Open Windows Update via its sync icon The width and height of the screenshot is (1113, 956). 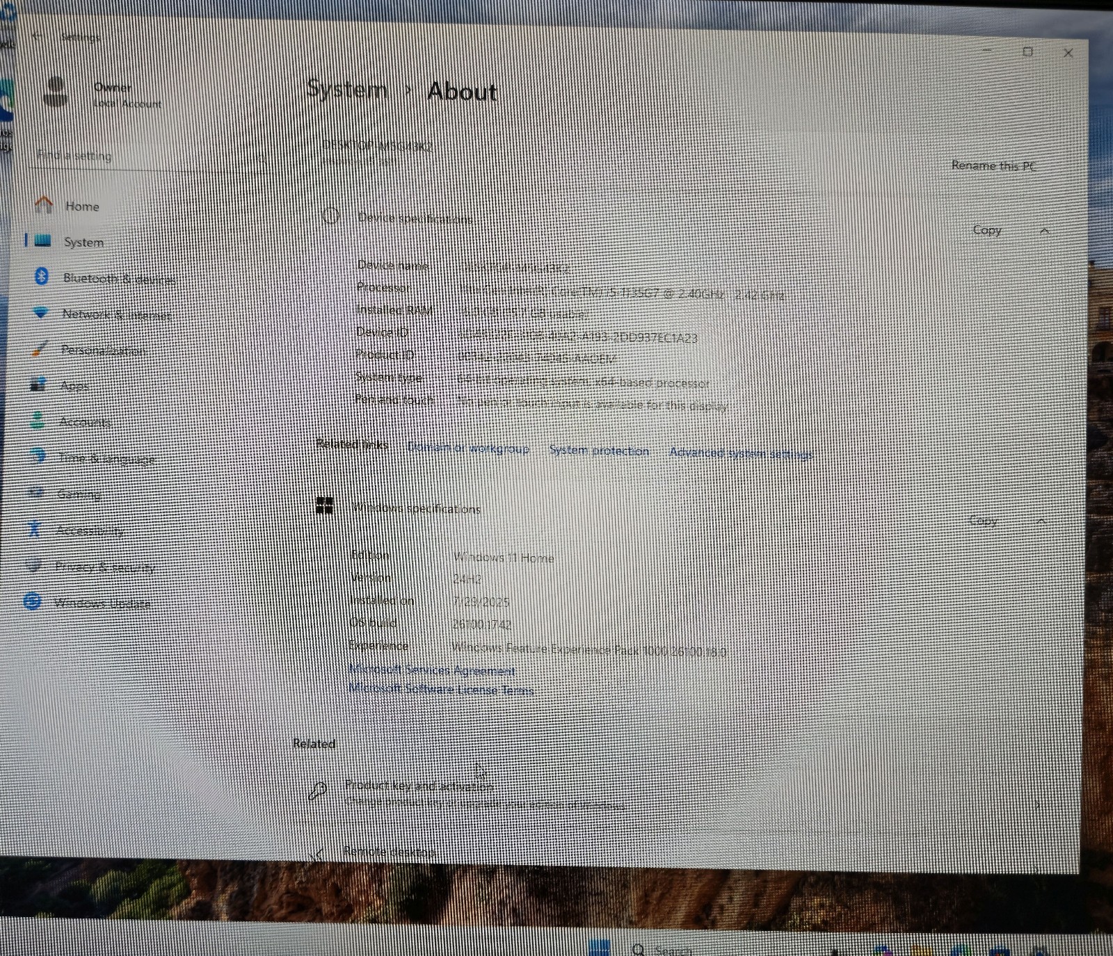click(32, 601)
